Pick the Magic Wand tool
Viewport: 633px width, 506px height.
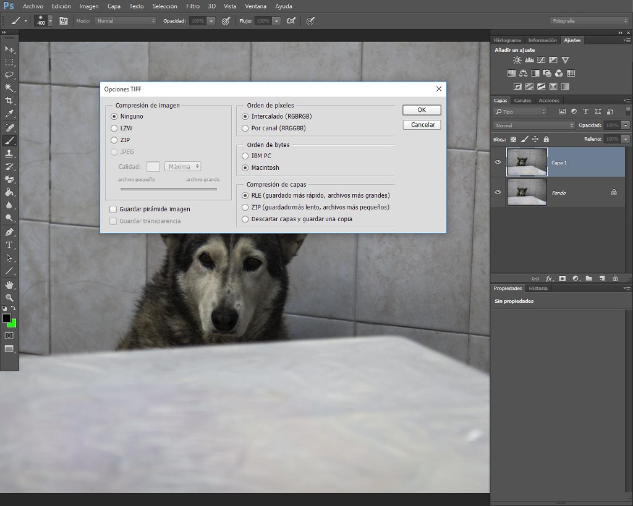[9, 88]
